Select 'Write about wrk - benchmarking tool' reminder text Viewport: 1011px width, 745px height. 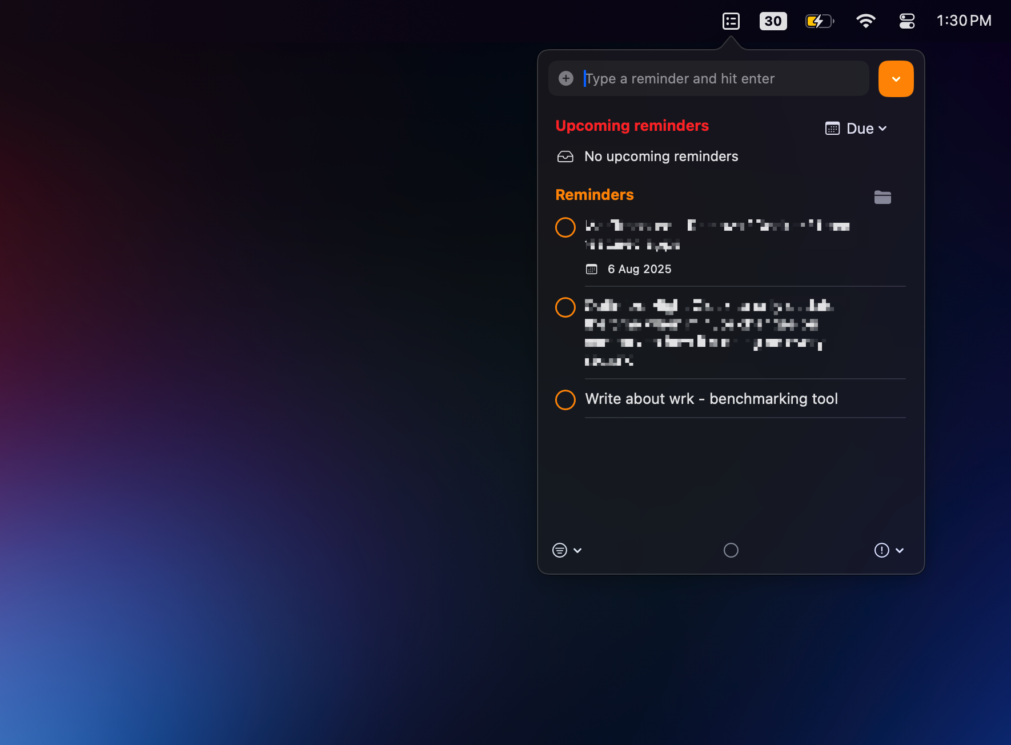point(711,399)
